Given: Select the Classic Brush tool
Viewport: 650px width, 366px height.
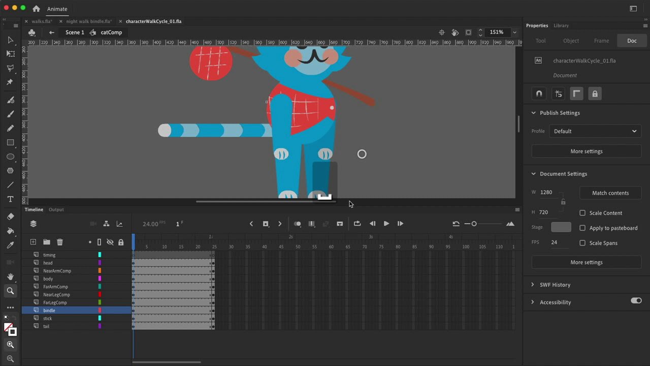Looking at the screenshot, I should tap(10, 114).
